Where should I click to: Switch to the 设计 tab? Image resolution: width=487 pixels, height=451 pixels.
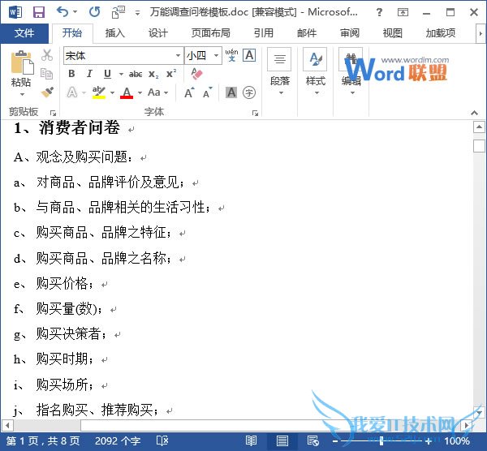157,33
